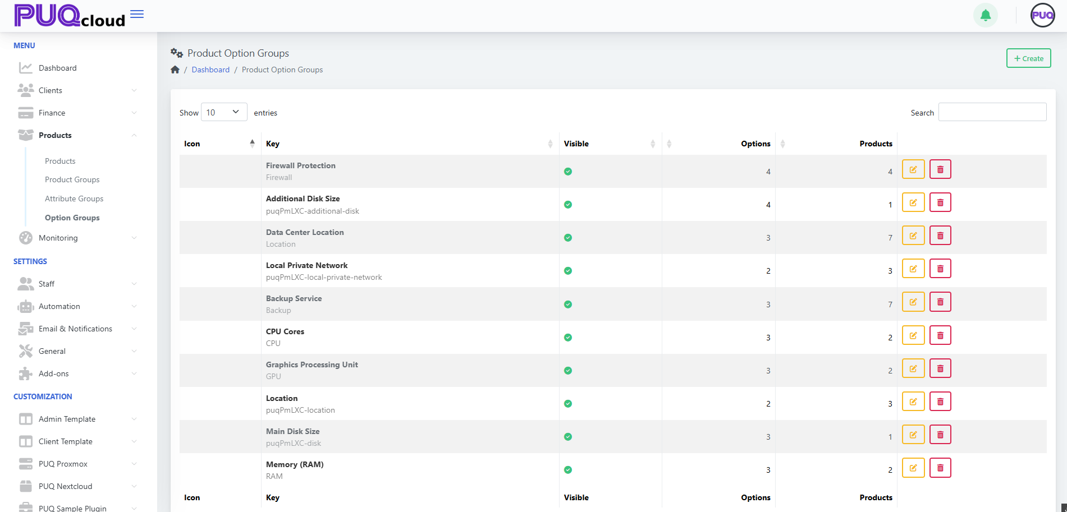The image size is (1067, 512).
Task: Edit the CPU Cores option group
Action: point(913,335)
